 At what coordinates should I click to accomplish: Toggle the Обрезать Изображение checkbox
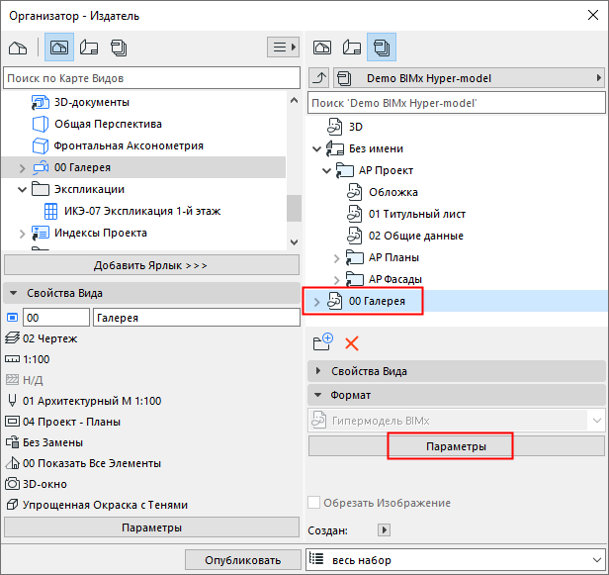(x=313, y=503)
